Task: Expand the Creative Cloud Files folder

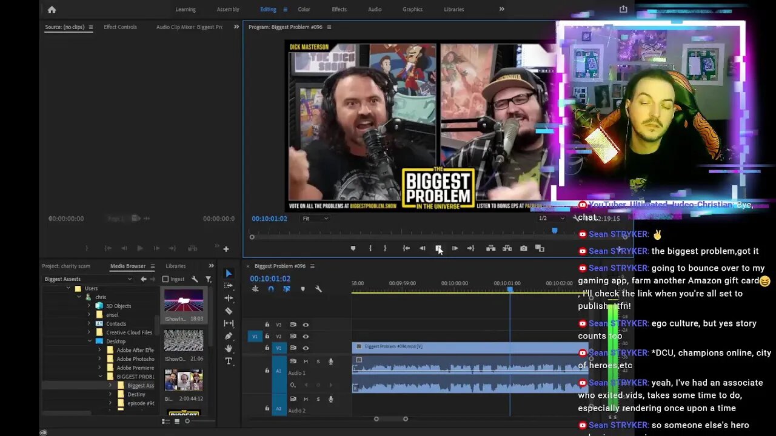Action: 90,332
